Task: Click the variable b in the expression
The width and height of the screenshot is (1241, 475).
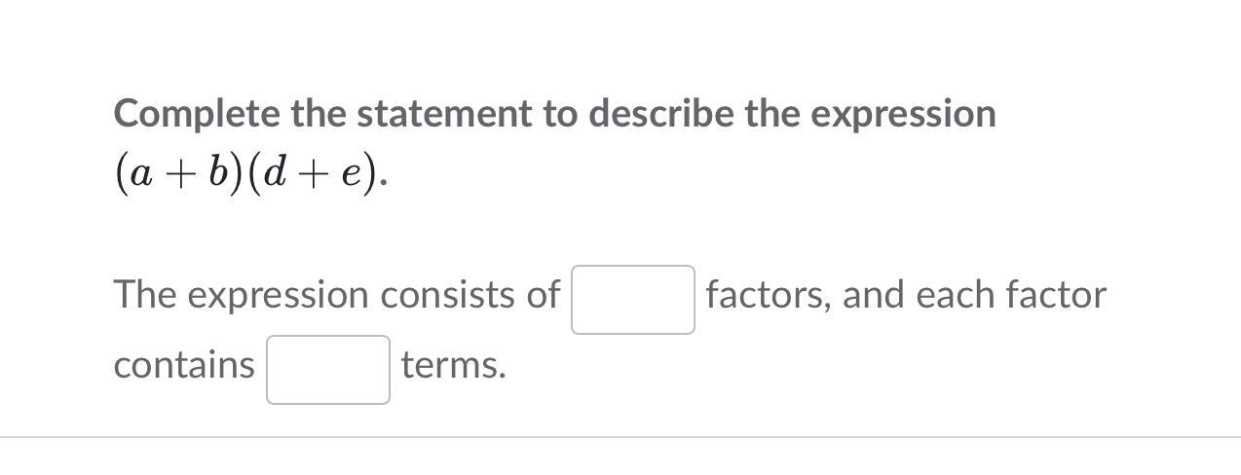Action: 218,174
